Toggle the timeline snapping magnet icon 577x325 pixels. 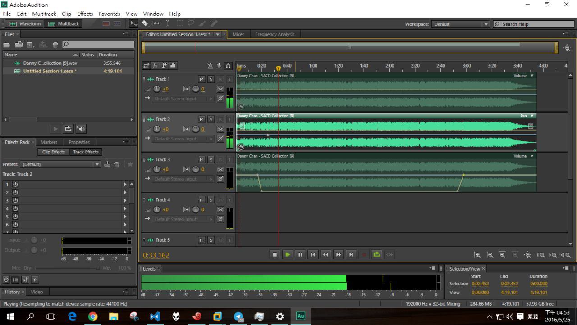click(228, 66)
